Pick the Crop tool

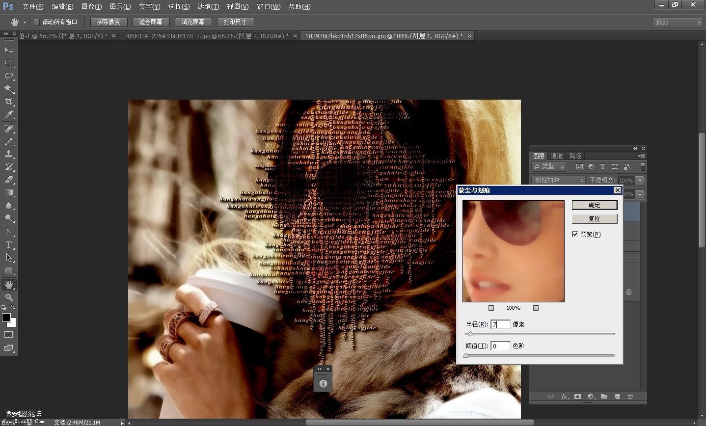(x=9, y=102)
